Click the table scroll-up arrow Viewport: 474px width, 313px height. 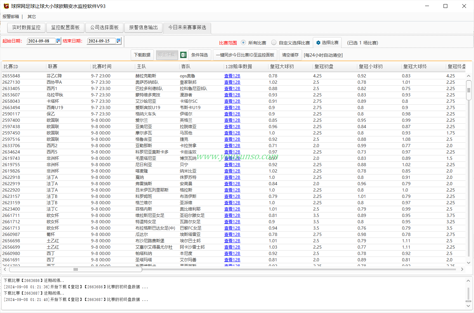point(469,76)
